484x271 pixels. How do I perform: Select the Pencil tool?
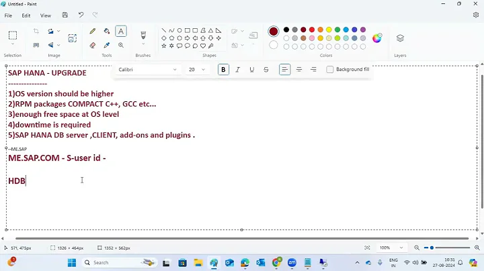[x=92, y=31]
